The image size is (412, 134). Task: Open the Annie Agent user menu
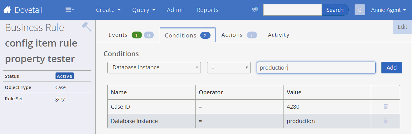click(388, 10)
